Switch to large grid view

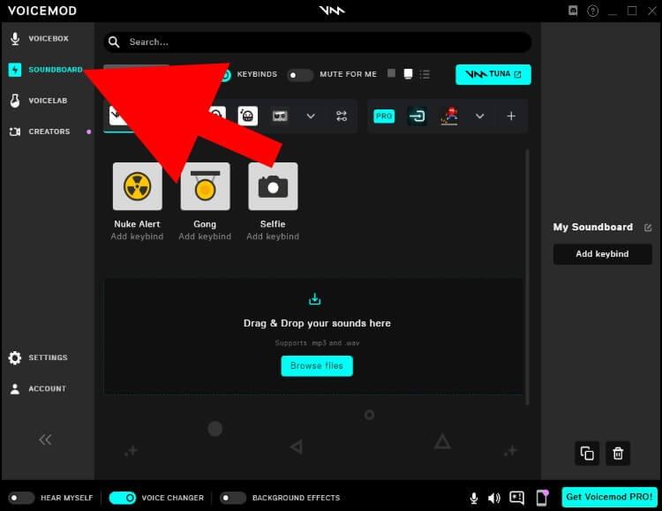point(391,73)
